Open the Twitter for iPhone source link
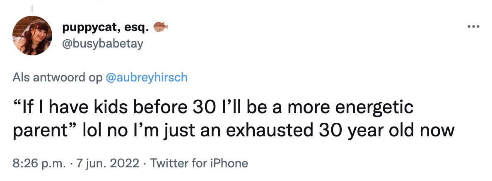 (x=199, y=163)
